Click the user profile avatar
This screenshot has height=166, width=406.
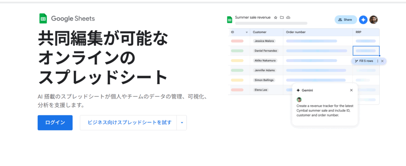click(373, 20)
